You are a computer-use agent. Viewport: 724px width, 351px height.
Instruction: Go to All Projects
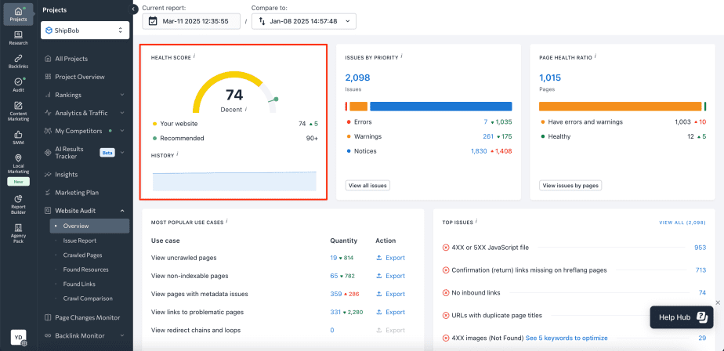[71, 59]
